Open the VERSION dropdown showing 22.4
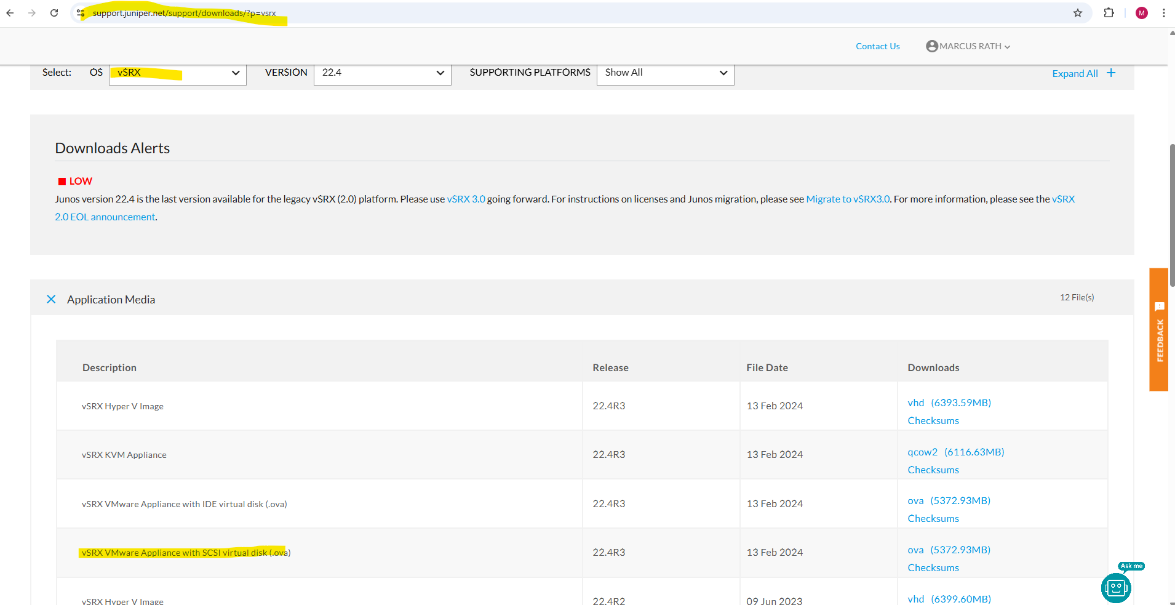The image size is (1175, 605). [x=383, y=73]
